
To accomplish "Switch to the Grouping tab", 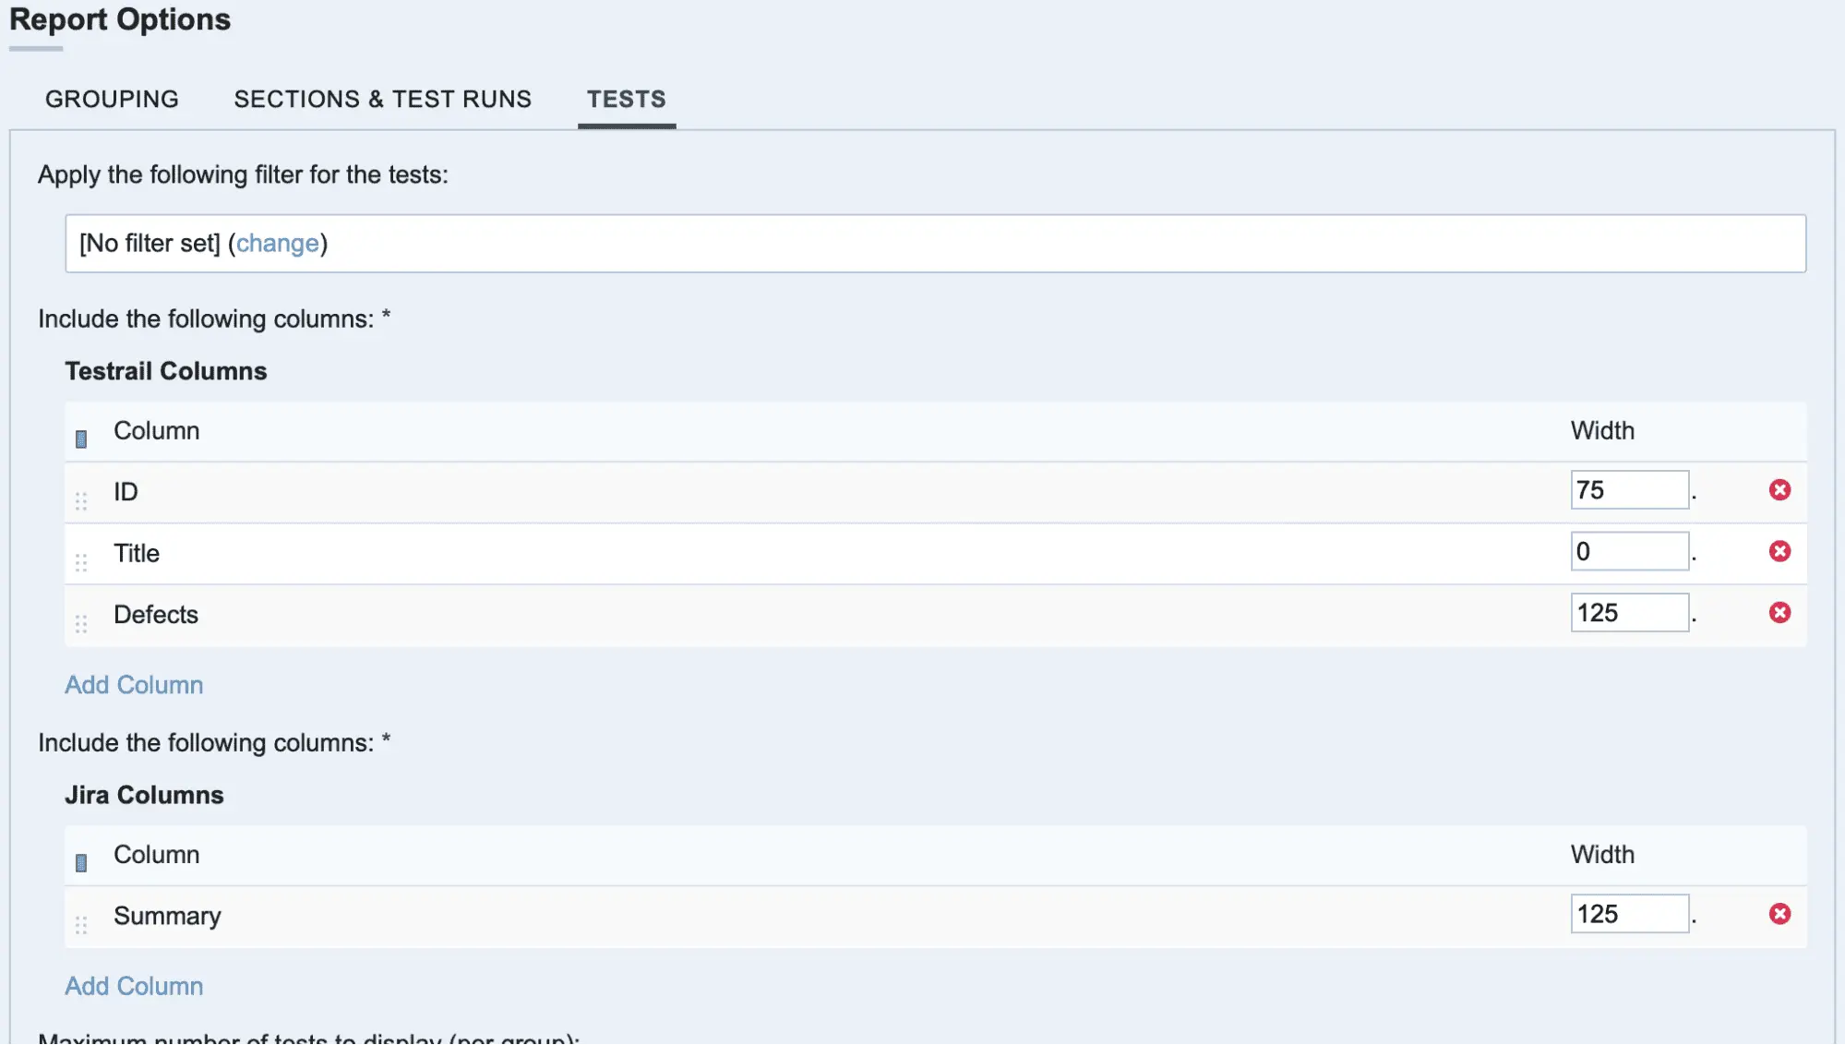I will pyautogui.click(x=112, y=99).
